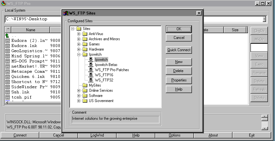Collapse the root Sites tree node
Screen dimensions: 275x141
[72, 29]
